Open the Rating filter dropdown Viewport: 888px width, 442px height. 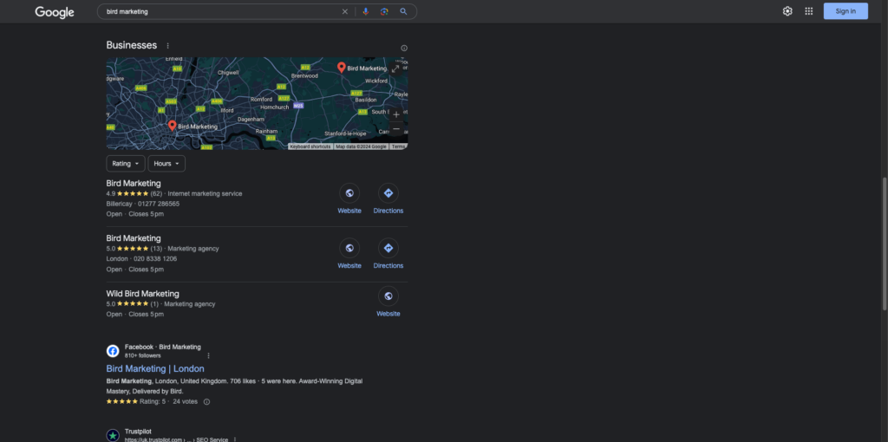[125, 164]
